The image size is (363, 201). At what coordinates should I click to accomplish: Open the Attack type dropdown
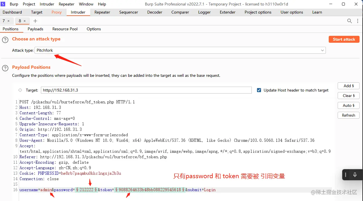click(180, 50)
